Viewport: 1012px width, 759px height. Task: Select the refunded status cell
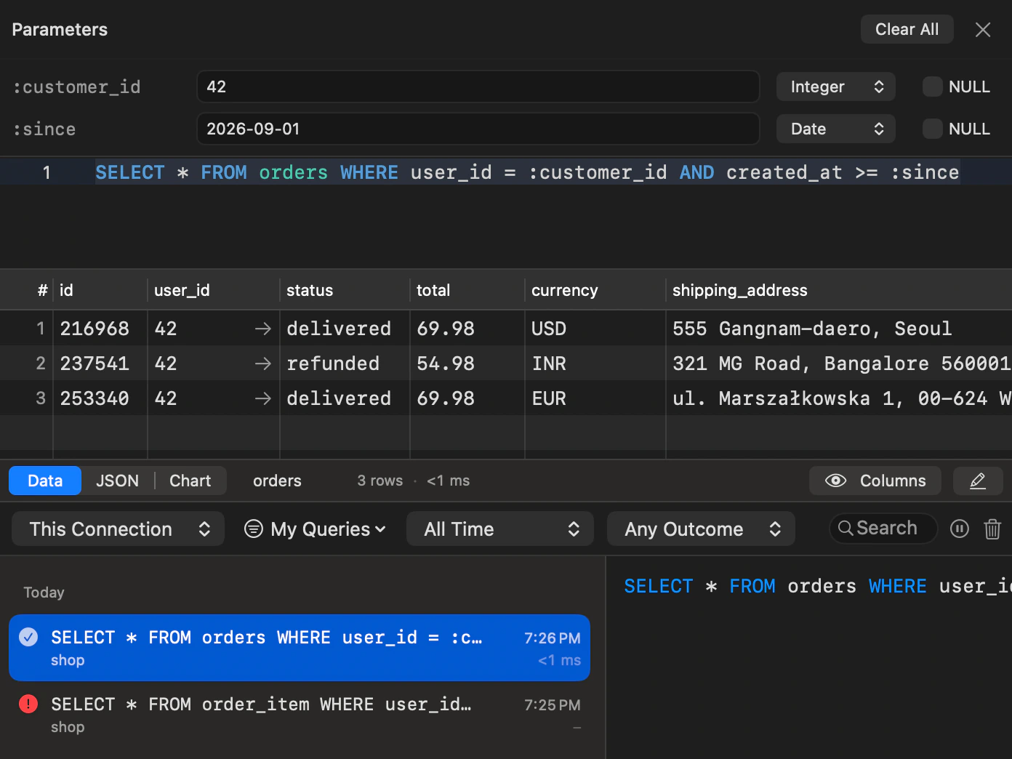[x=345, y=364]
